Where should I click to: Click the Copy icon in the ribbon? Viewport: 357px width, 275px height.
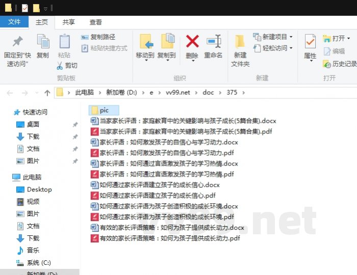pyautogui.click(x=43, y=41)
